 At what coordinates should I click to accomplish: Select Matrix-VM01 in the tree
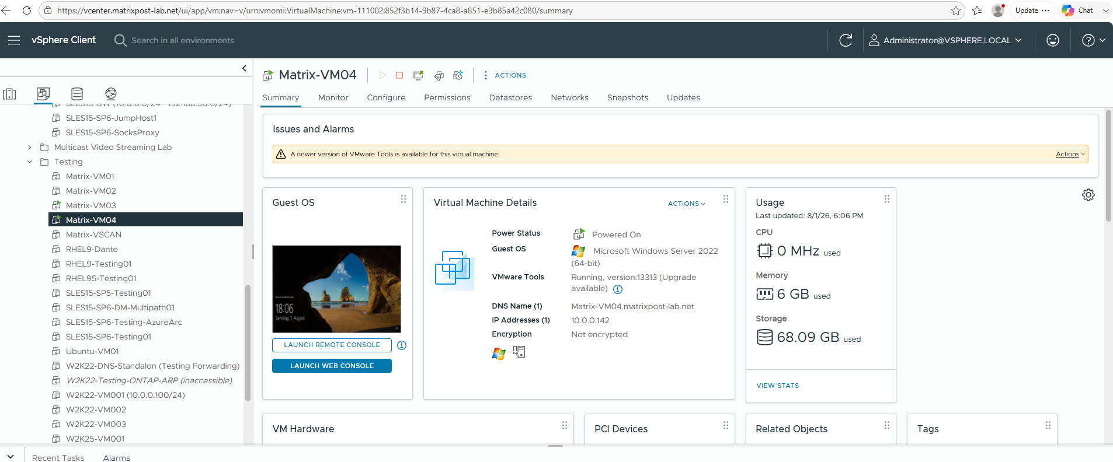point(90,176)
